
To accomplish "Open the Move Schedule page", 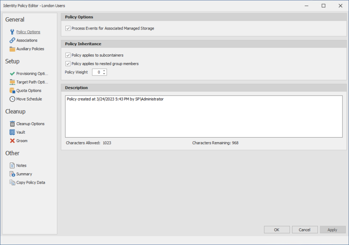I will tap(29, 99).
